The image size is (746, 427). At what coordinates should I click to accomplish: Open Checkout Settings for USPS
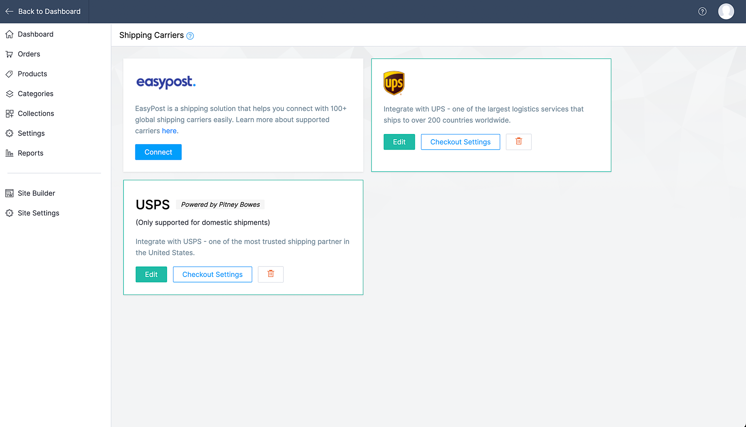(x=212, y=274)
